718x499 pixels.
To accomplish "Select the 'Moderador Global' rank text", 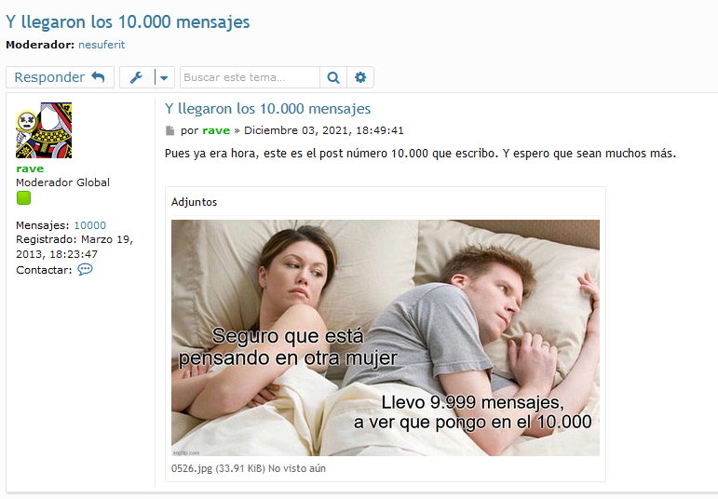I will [62, 182].
